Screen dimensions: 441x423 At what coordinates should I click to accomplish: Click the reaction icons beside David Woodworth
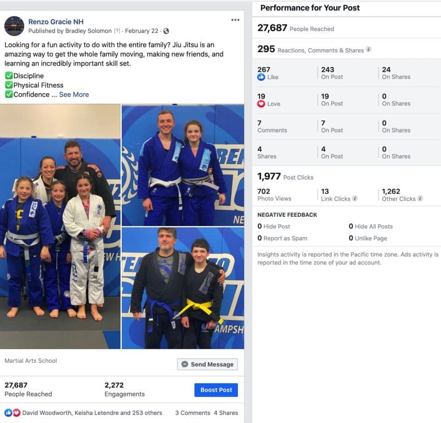click(x=12, y=412)
